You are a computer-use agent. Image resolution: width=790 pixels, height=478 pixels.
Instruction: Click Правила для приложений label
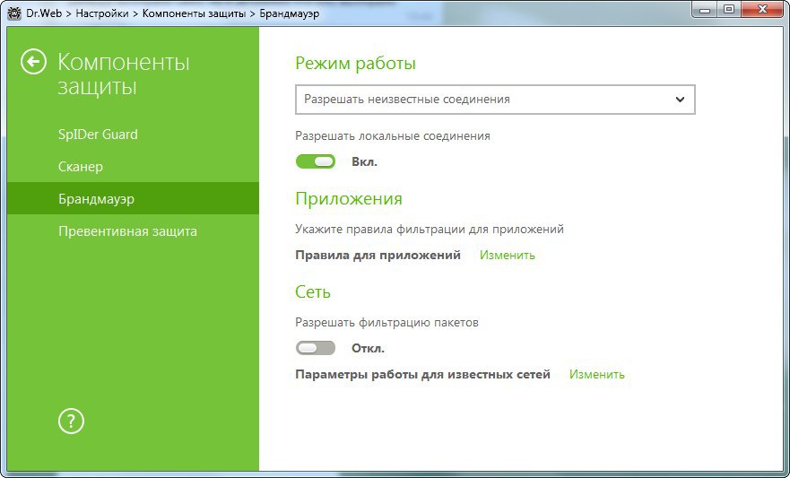378,255
